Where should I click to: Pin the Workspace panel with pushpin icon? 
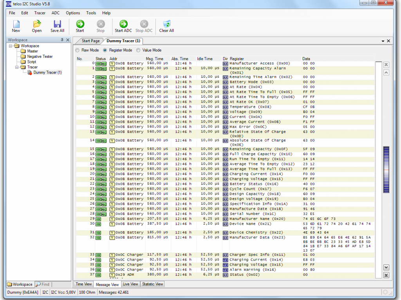click(x=62, y=40)
